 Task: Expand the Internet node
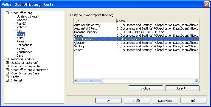(x=7, y=80)
